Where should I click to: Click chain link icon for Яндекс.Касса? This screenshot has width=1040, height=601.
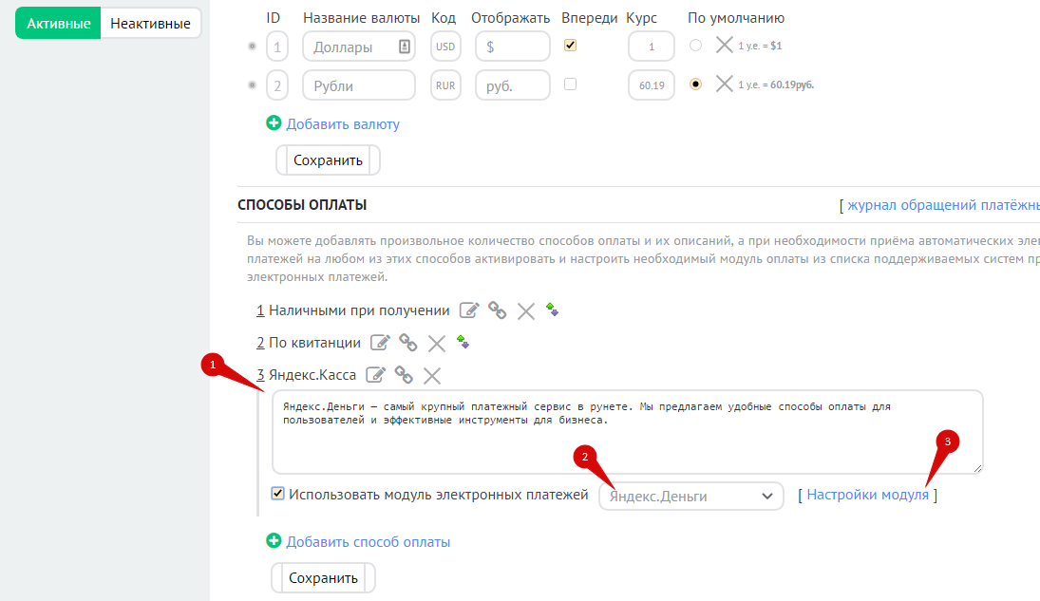404,375
